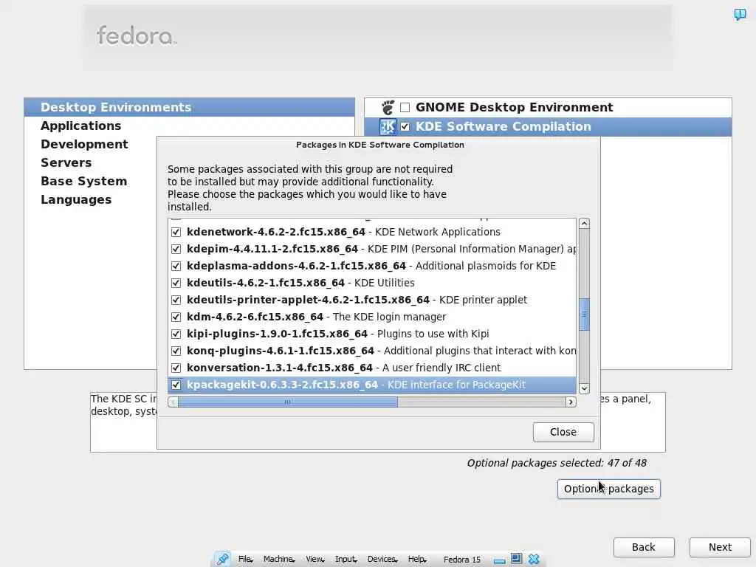Image resolution: width=756 pixels, height=567 pixels.
Task: Click the horizontal scrollbar left arrow
Action: point(173,402)
